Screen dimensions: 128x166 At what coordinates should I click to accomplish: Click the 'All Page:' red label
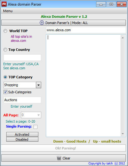(11, 115)
